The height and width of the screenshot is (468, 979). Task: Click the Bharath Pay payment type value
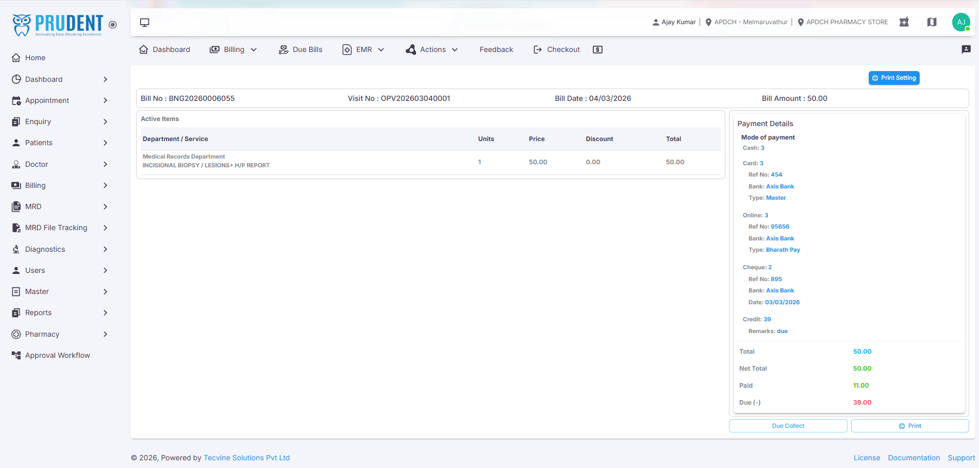(x=783, y=250)
